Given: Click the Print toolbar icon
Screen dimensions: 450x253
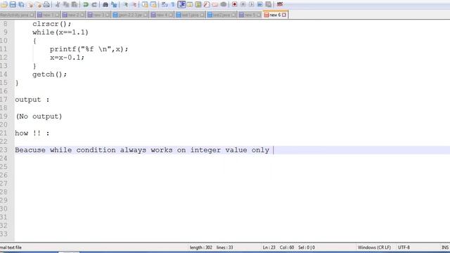Looking at the screenshot, I should pyautogui.click(x=46, y=5).
